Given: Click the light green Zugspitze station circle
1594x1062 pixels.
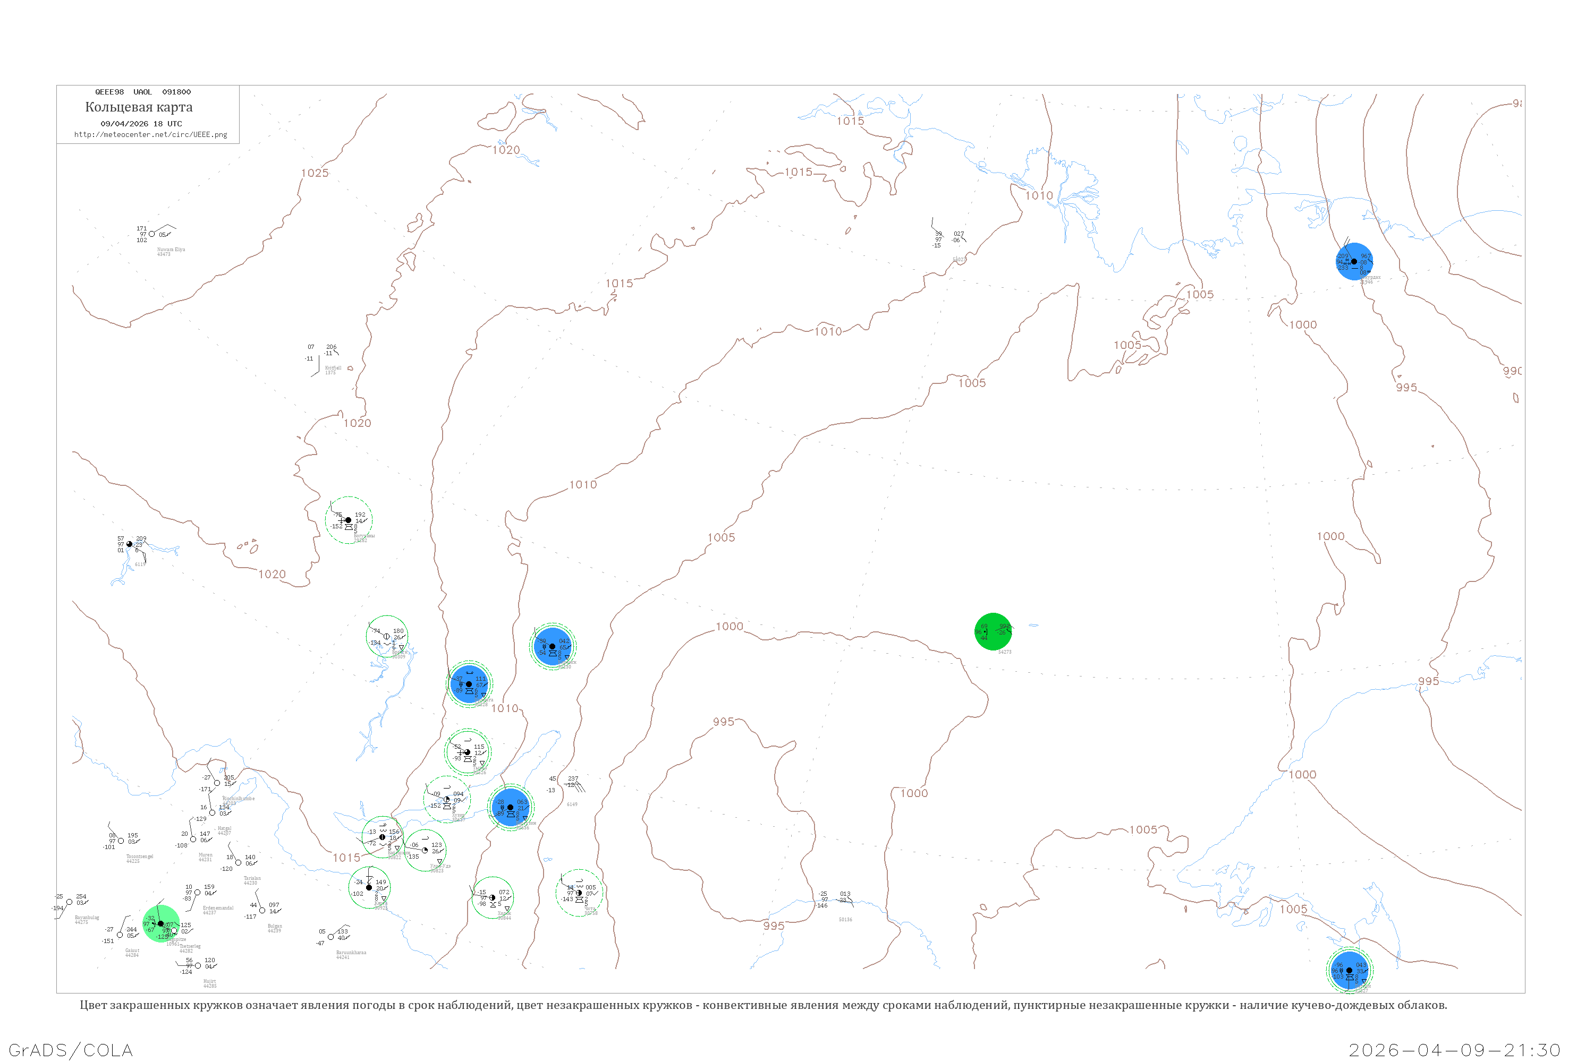Looking at the screenshot, I should coord(162,924).
